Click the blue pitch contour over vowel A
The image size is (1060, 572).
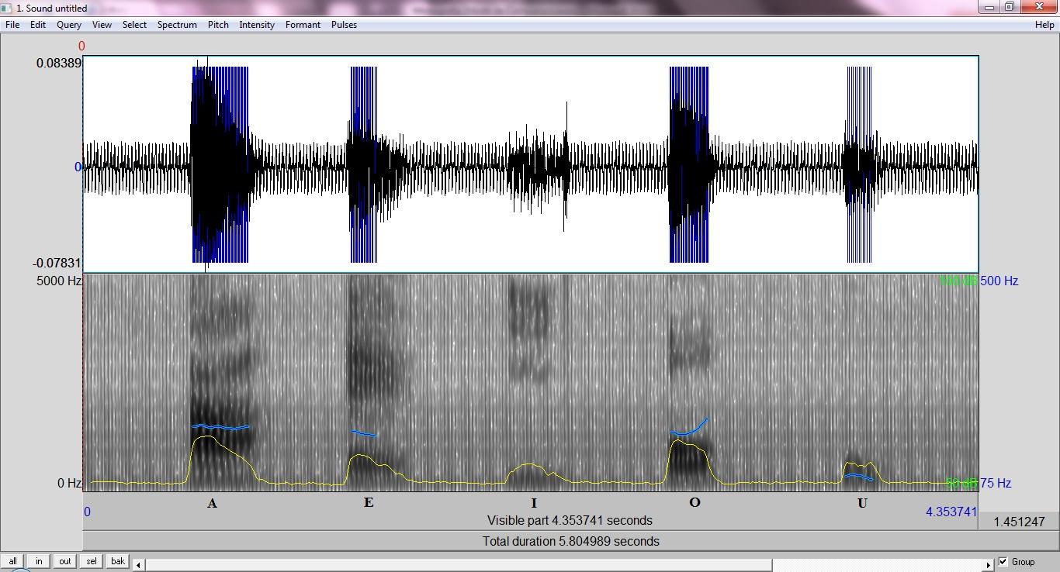pyautogui.click(x=220, y=426)
